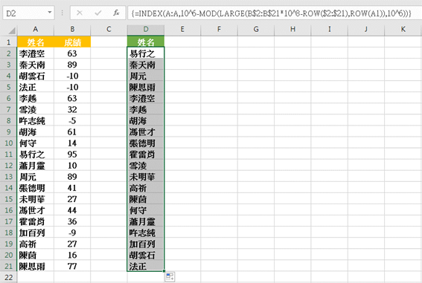
Task: Click cell A21 containing 陳思雨
Action: pos(36,266)
